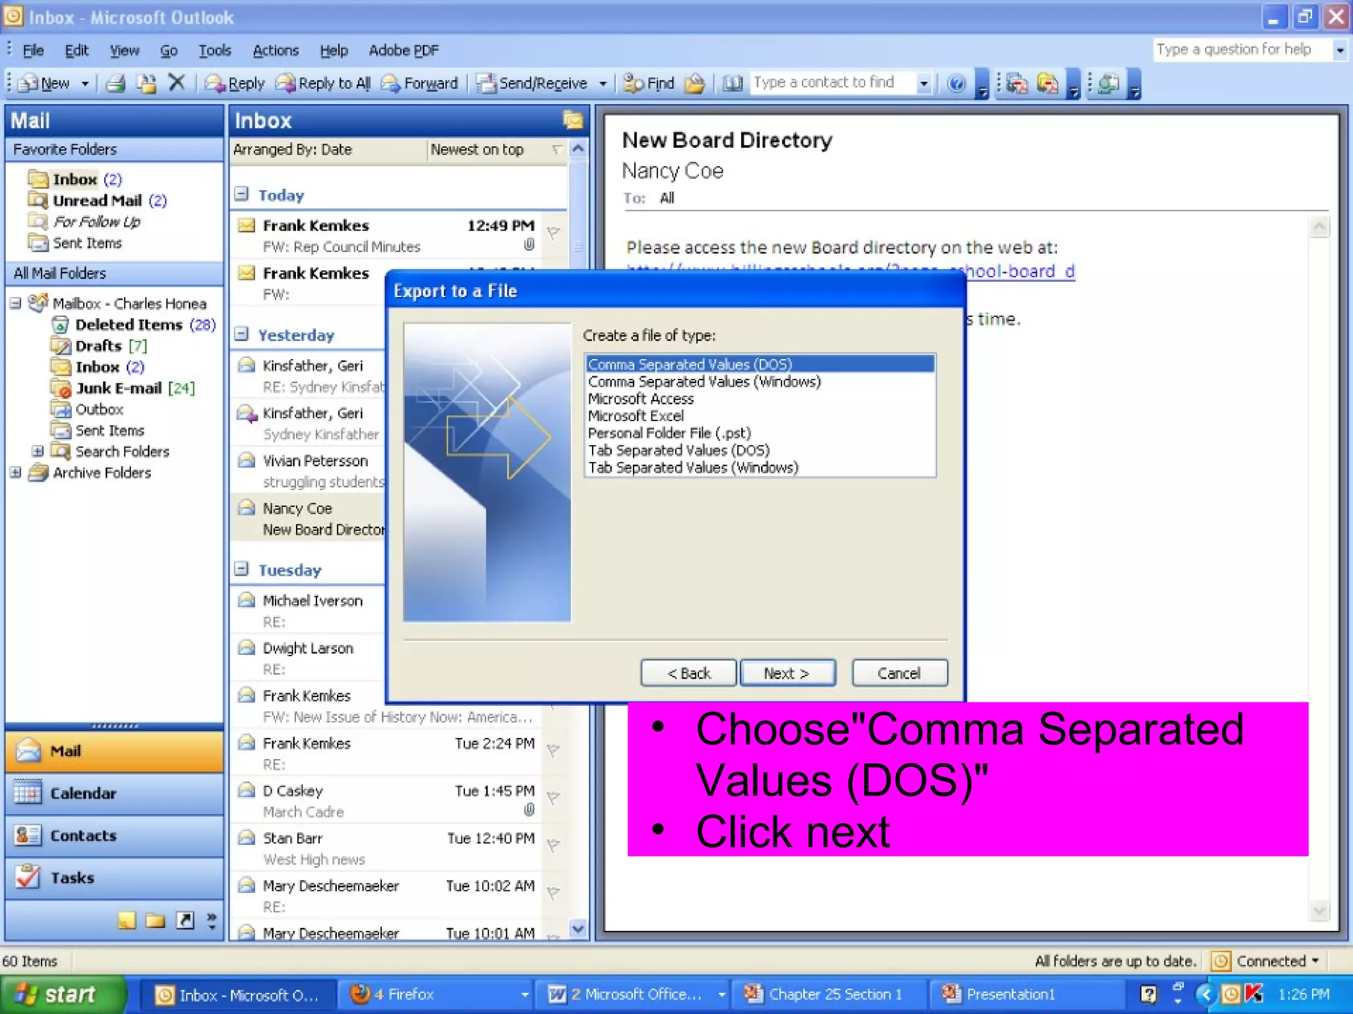
Task: Click the Find toolbar button
Action: 649,83
